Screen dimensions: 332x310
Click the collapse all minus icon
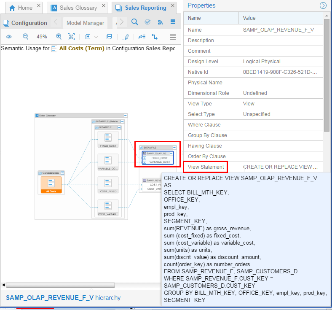109,37
